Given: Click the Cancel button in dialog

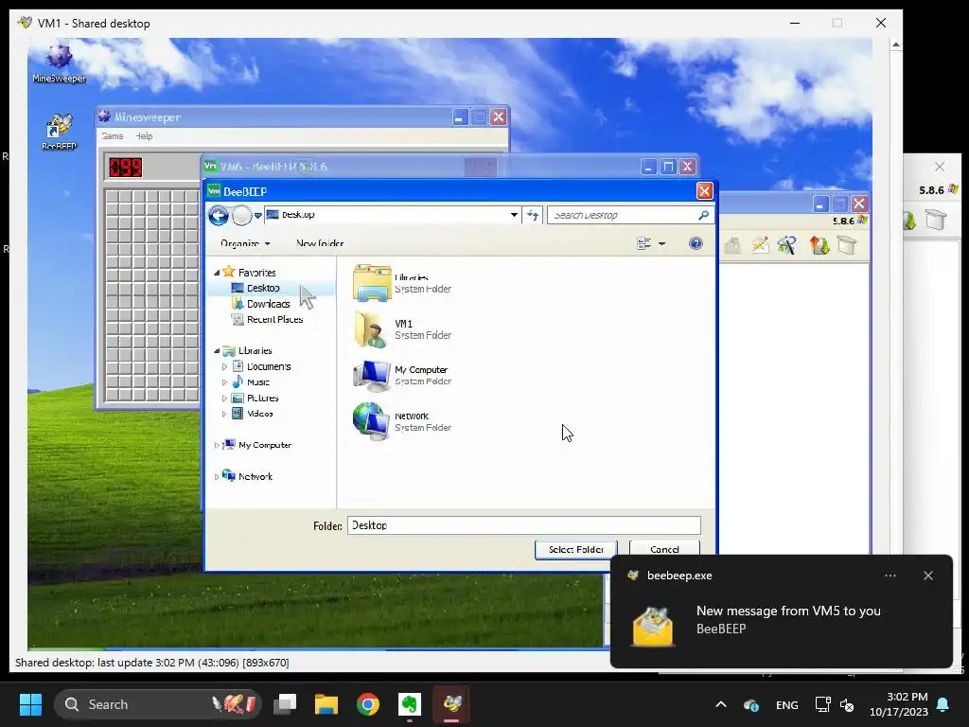Looking at the screenshot, I should [x=664, y=549].
